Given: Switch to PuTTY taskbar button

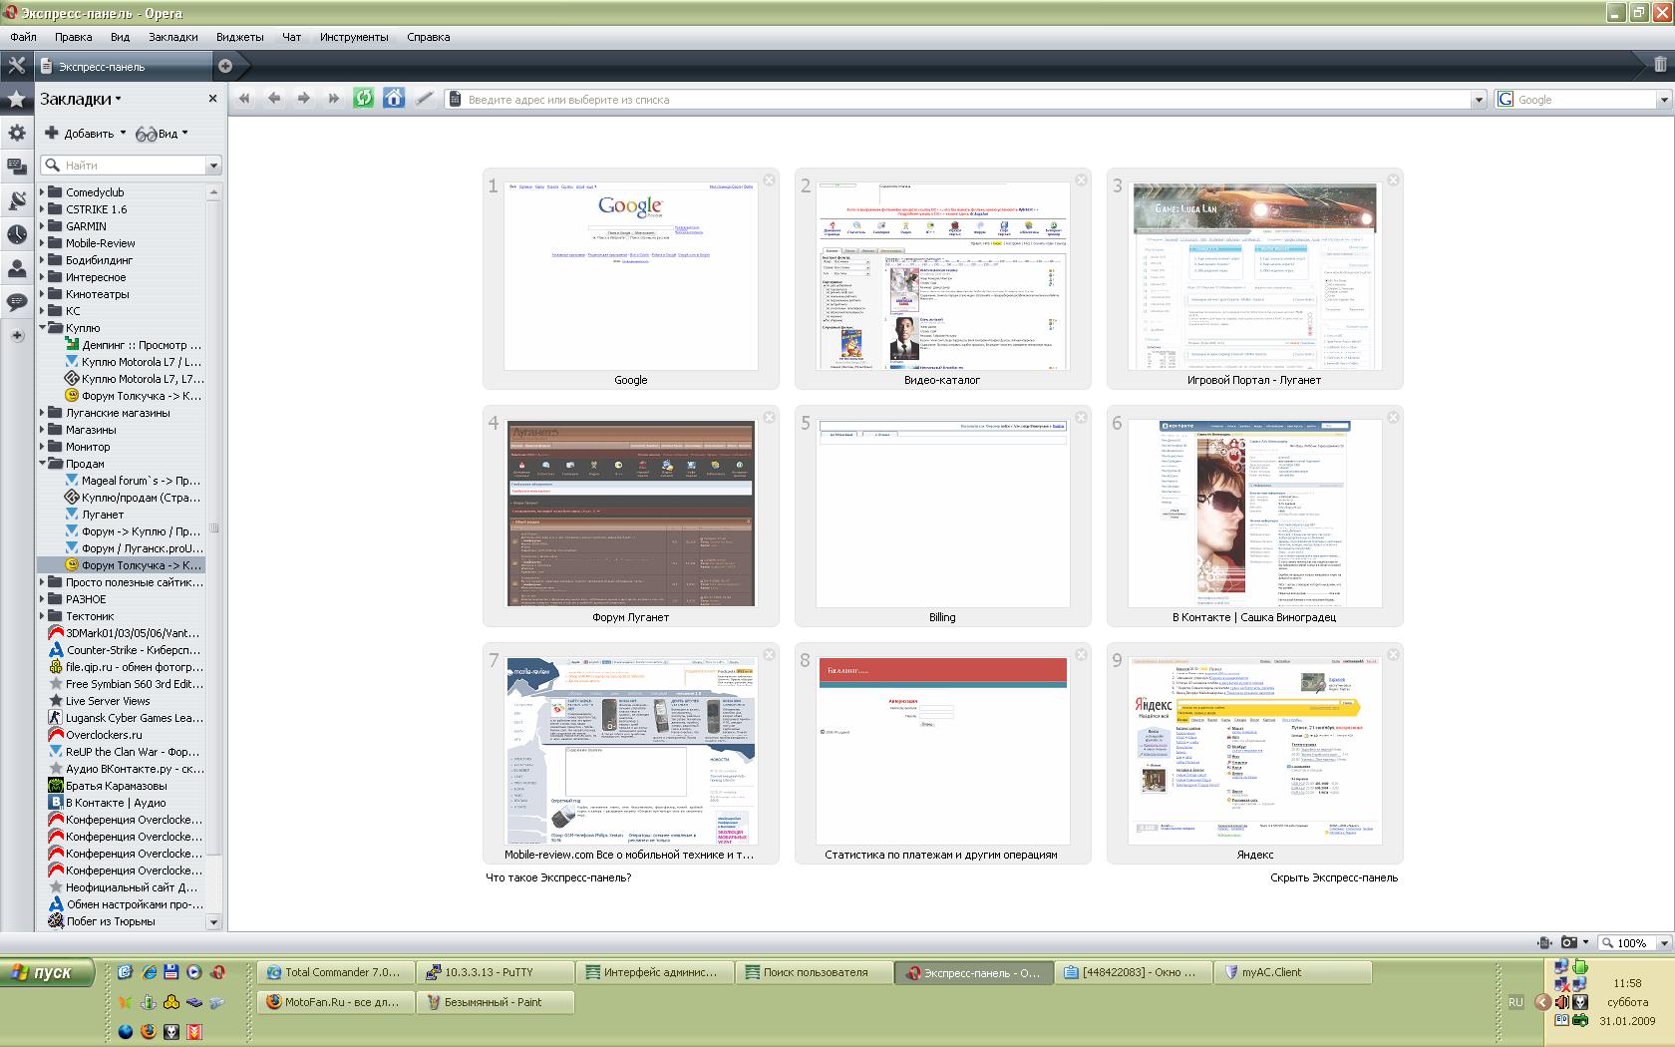Looking at the screenshot, I should coord(496,972).
